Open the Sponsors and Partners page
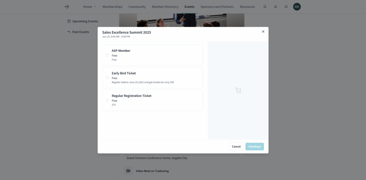This screenshot has height=180, width=366. 217,7
